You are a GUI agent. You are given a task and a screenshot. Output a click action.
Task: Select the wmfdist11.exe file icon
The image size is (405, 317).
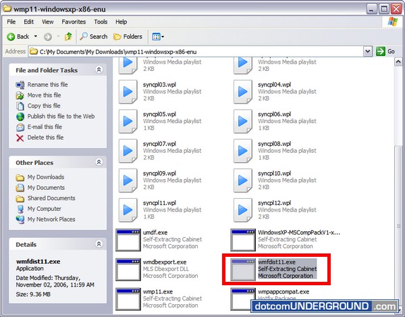coord(243,270)
